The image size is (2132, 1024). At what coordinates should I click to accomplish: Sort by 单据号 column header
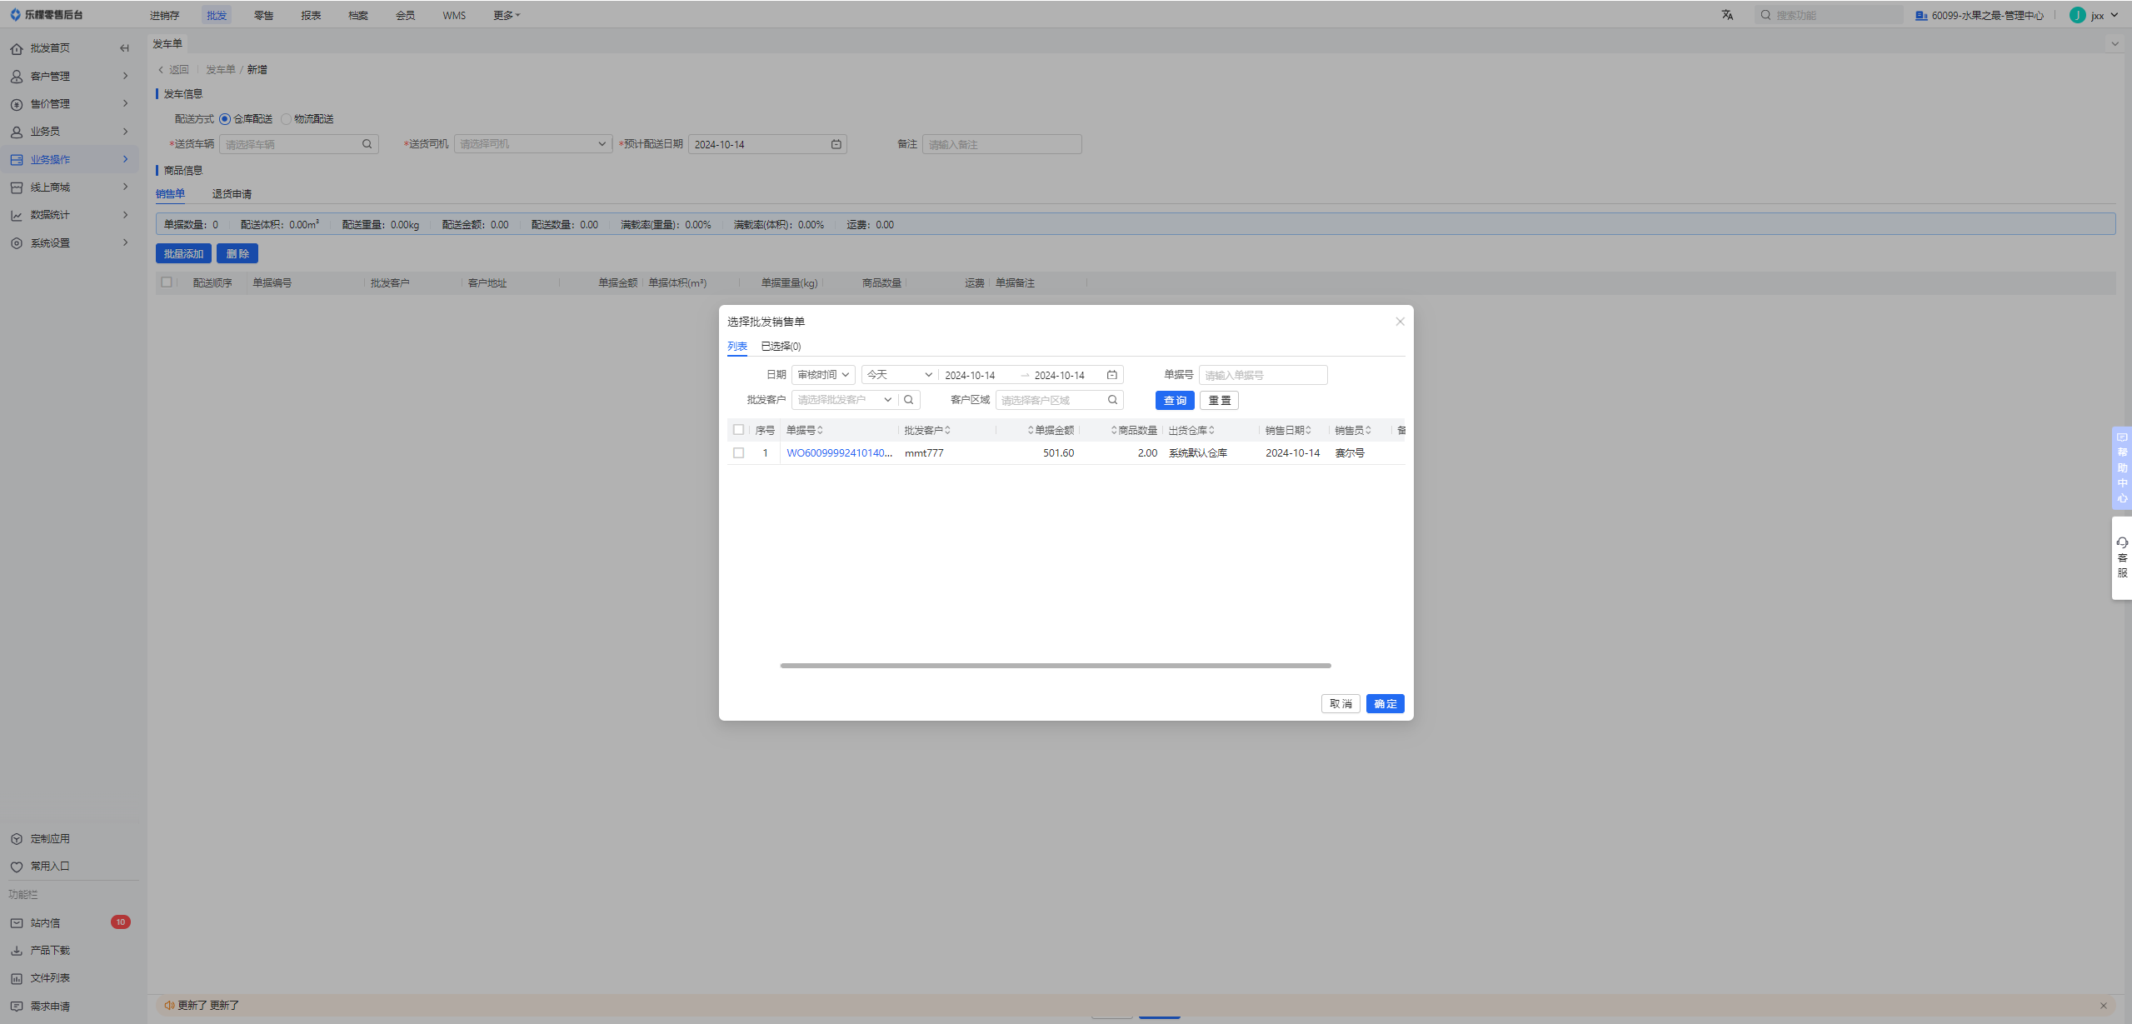[x=804, y=431]
